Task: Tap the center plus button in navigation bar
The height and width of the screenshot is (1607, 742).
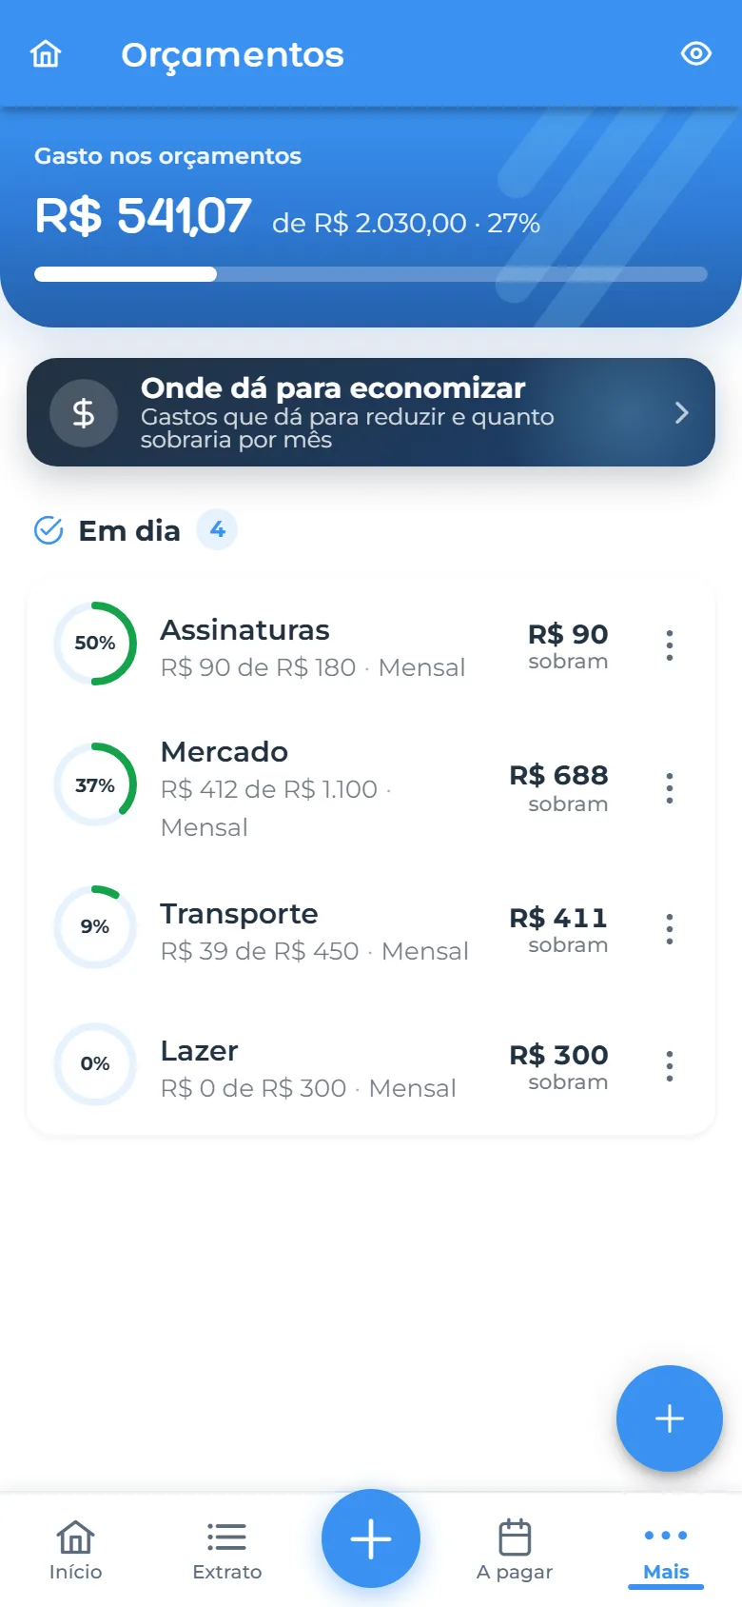Action: [371, 1538]
